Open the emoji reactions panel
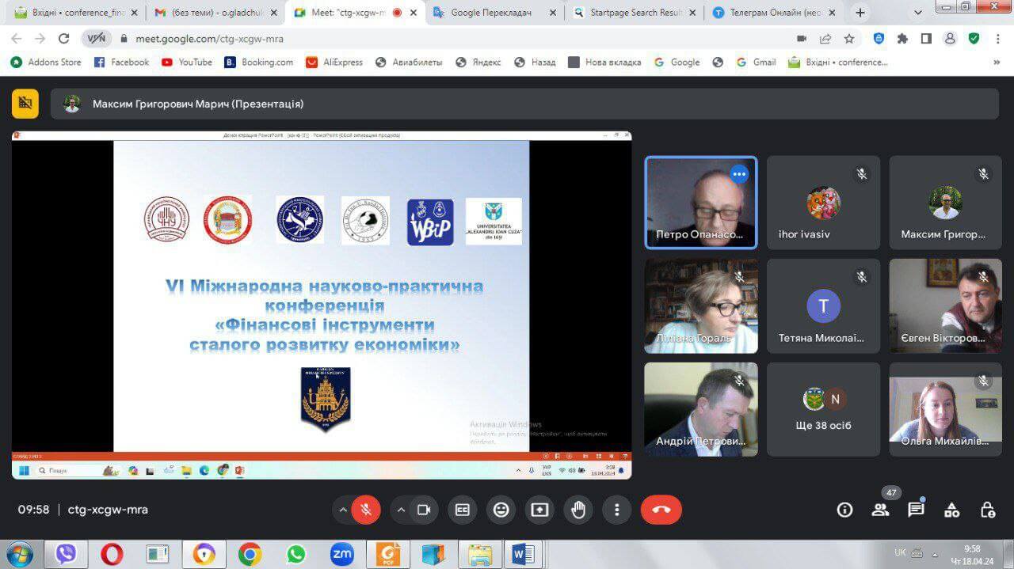 501,510
